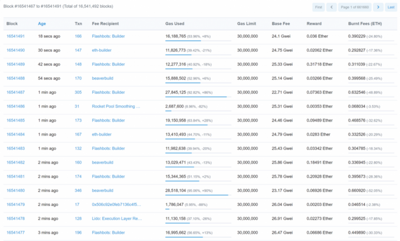Open Flashbots: Builder for block 16541485
400x241 pixels.
(108, 120)
